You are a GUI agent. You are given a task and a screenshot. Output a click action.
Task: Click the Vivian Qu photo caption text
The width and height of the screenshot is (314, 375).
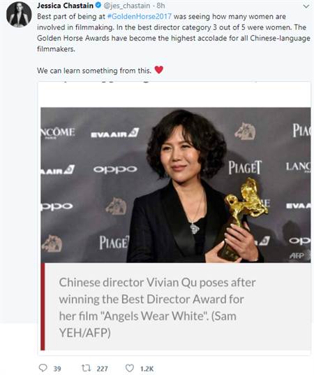click(x=157, y=308)
